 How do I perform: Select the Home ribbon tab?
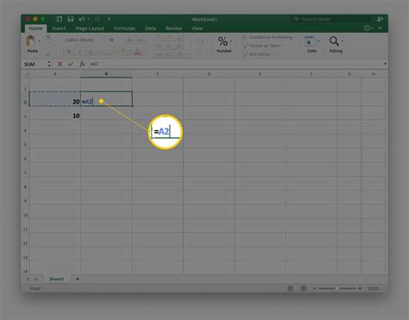click(35, 28)
